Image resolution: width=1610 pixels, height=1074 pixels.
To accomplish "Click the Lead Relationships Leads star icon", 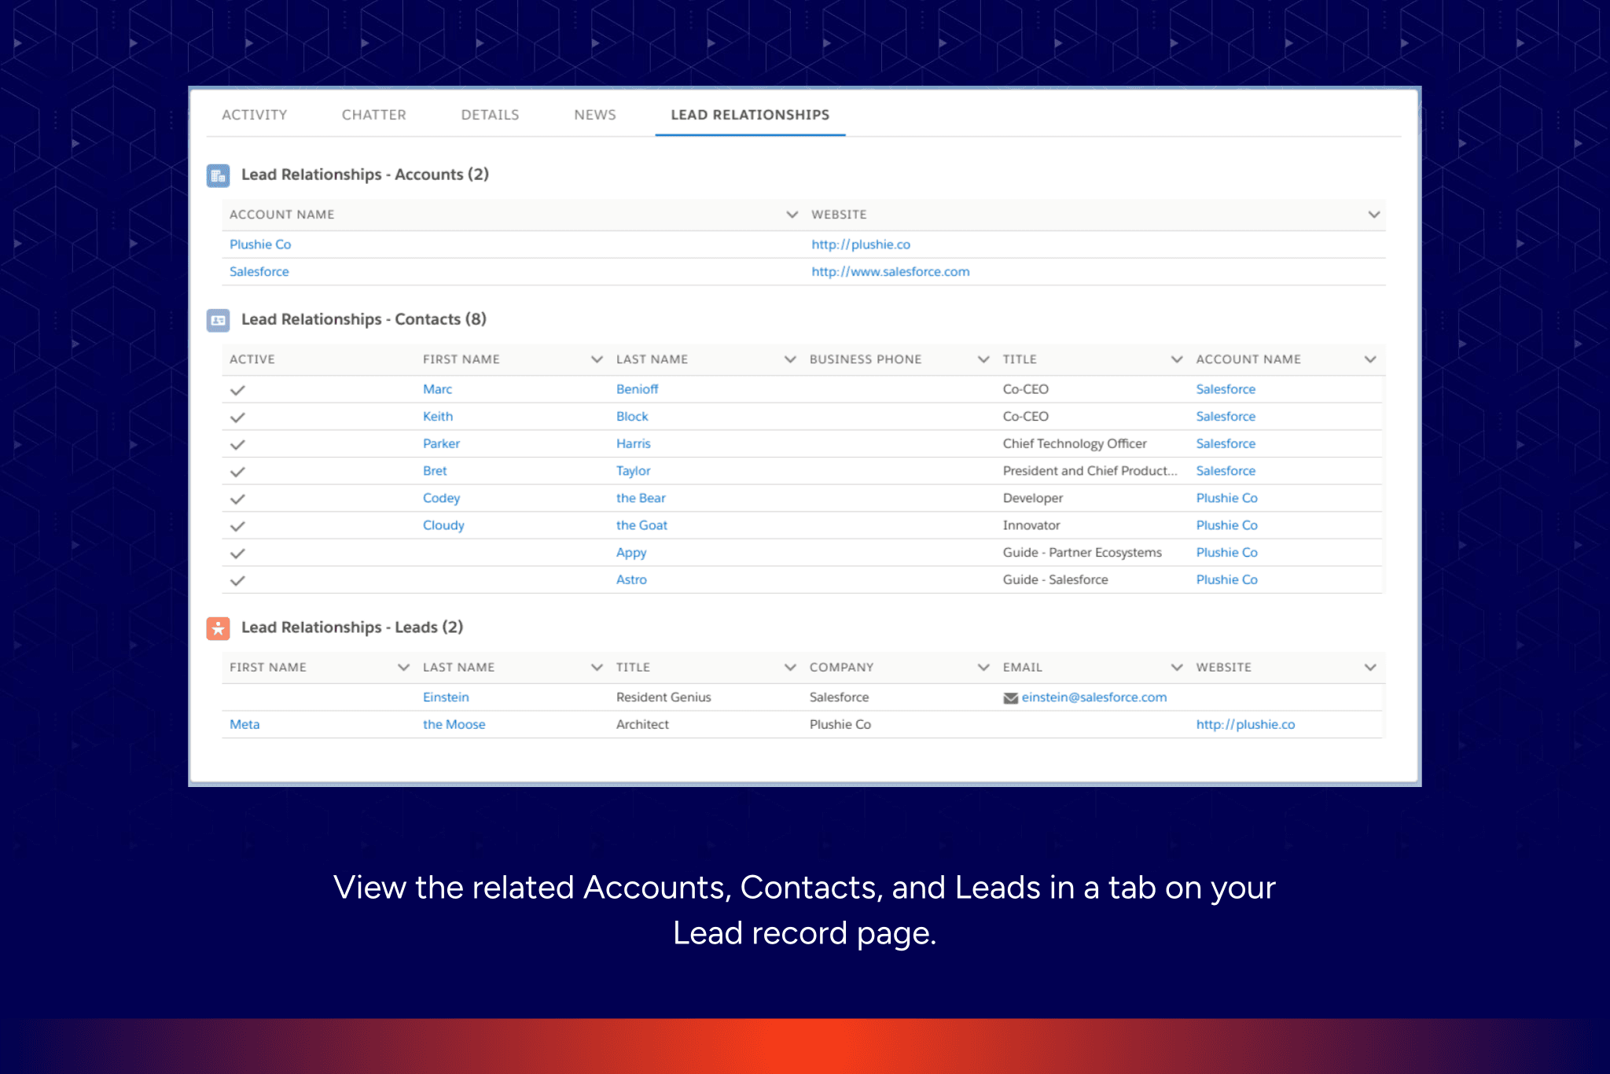I will pos(218,628).
